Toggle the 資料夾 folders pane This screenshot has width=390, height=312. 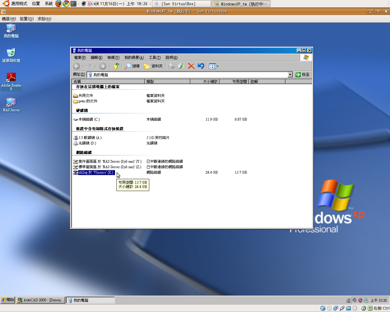coord(153,66)
